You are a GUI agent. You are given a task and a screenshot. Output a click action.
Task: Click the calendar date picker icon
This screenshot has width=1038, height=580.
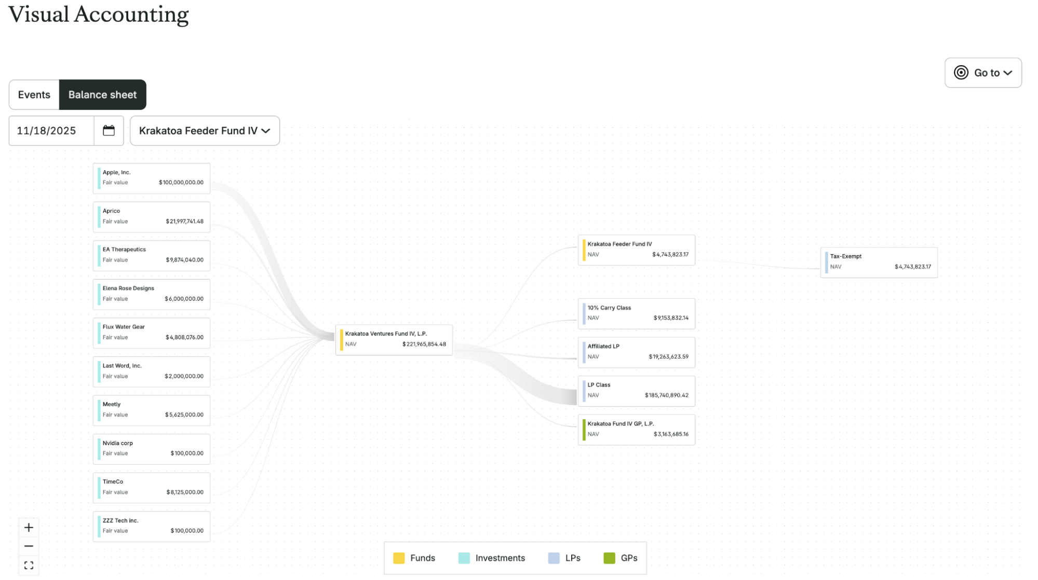point(109,131)
